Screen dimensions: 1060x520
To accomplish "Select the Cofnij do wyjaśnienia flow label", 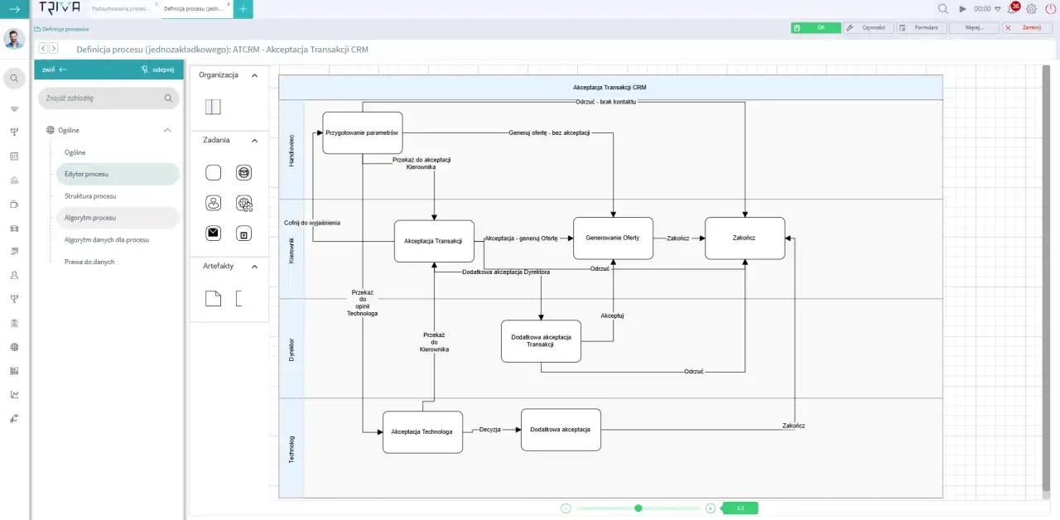I will click(312, 223).
